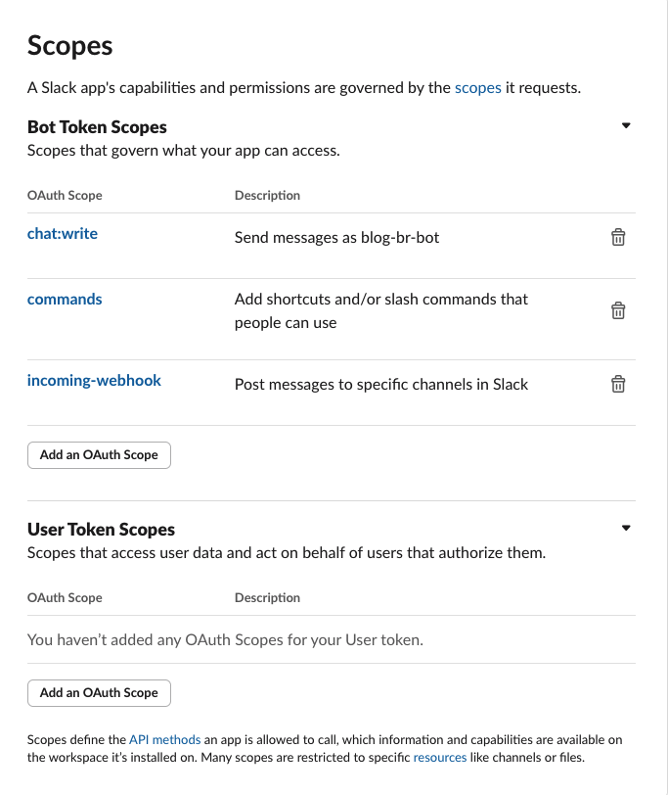Delete the chat:write scope with trash icon
The image size is (668, 795).
click(618, 237)
